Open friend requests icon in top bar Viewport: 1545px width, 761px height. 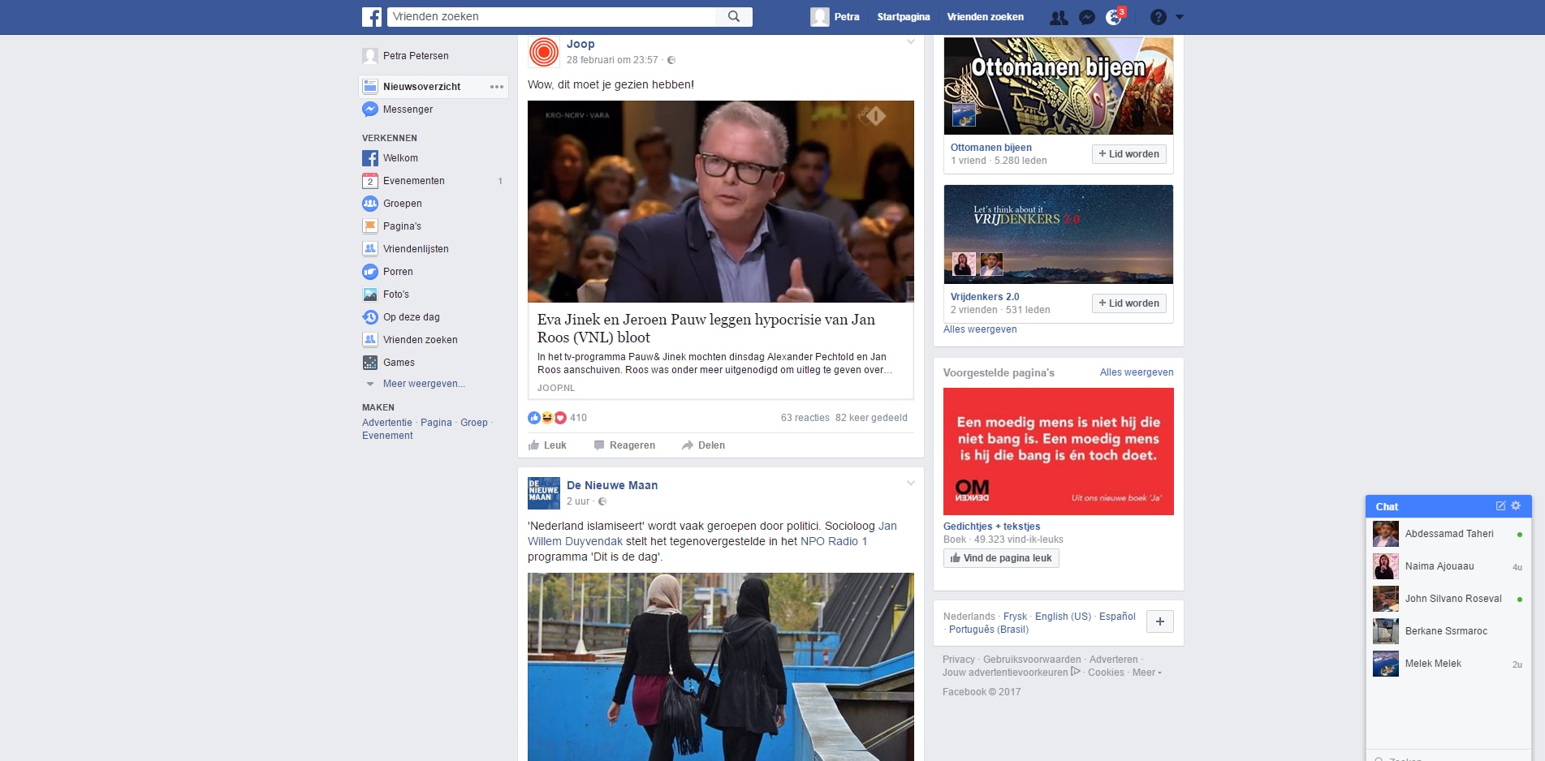tap(1059, 17)
